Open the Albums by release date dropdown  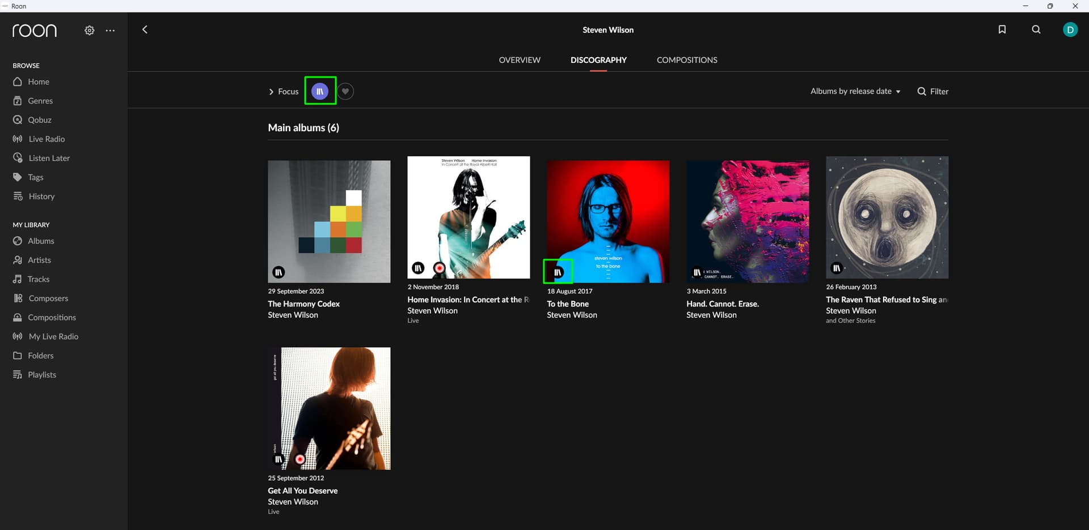pos(855,91)
